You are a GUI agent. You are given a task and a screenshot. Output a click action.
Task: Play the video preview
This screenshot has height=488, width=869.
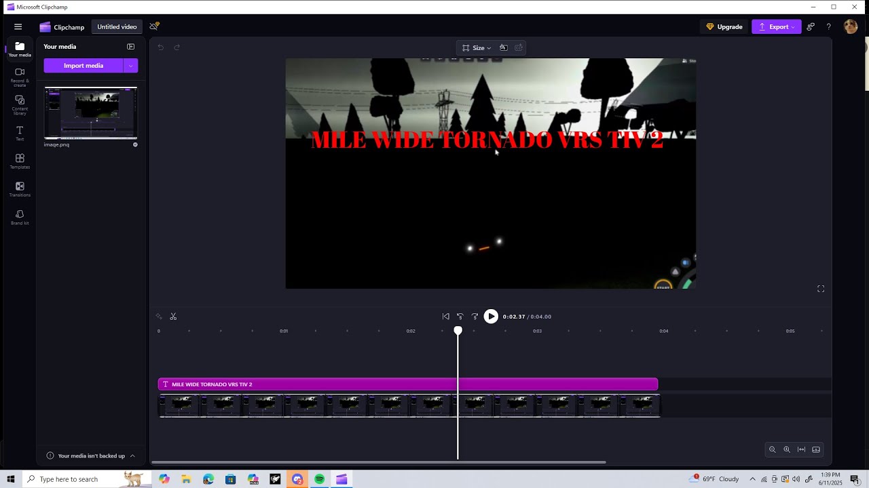pos(491,317)
